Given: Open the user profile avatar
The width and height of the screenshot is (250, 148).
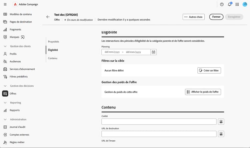Looking at the screenshot, I should click(x=245, y=4).
